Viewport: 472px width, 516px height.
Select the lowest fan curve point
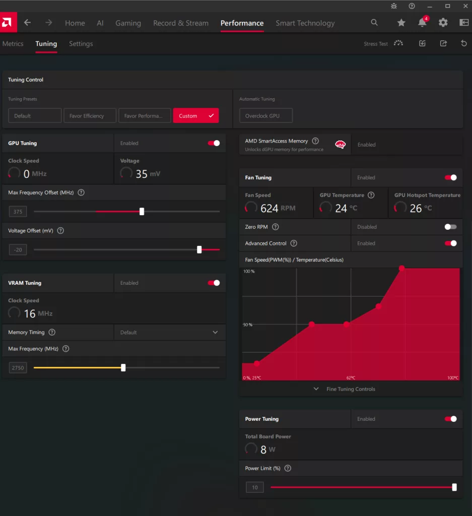[x=257, y=363]
